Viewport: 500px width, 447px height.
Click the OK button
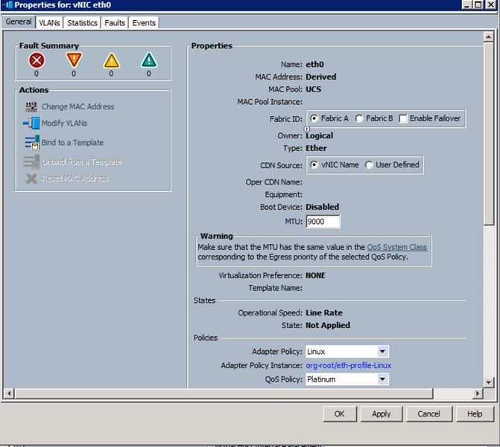click(340, 414)
